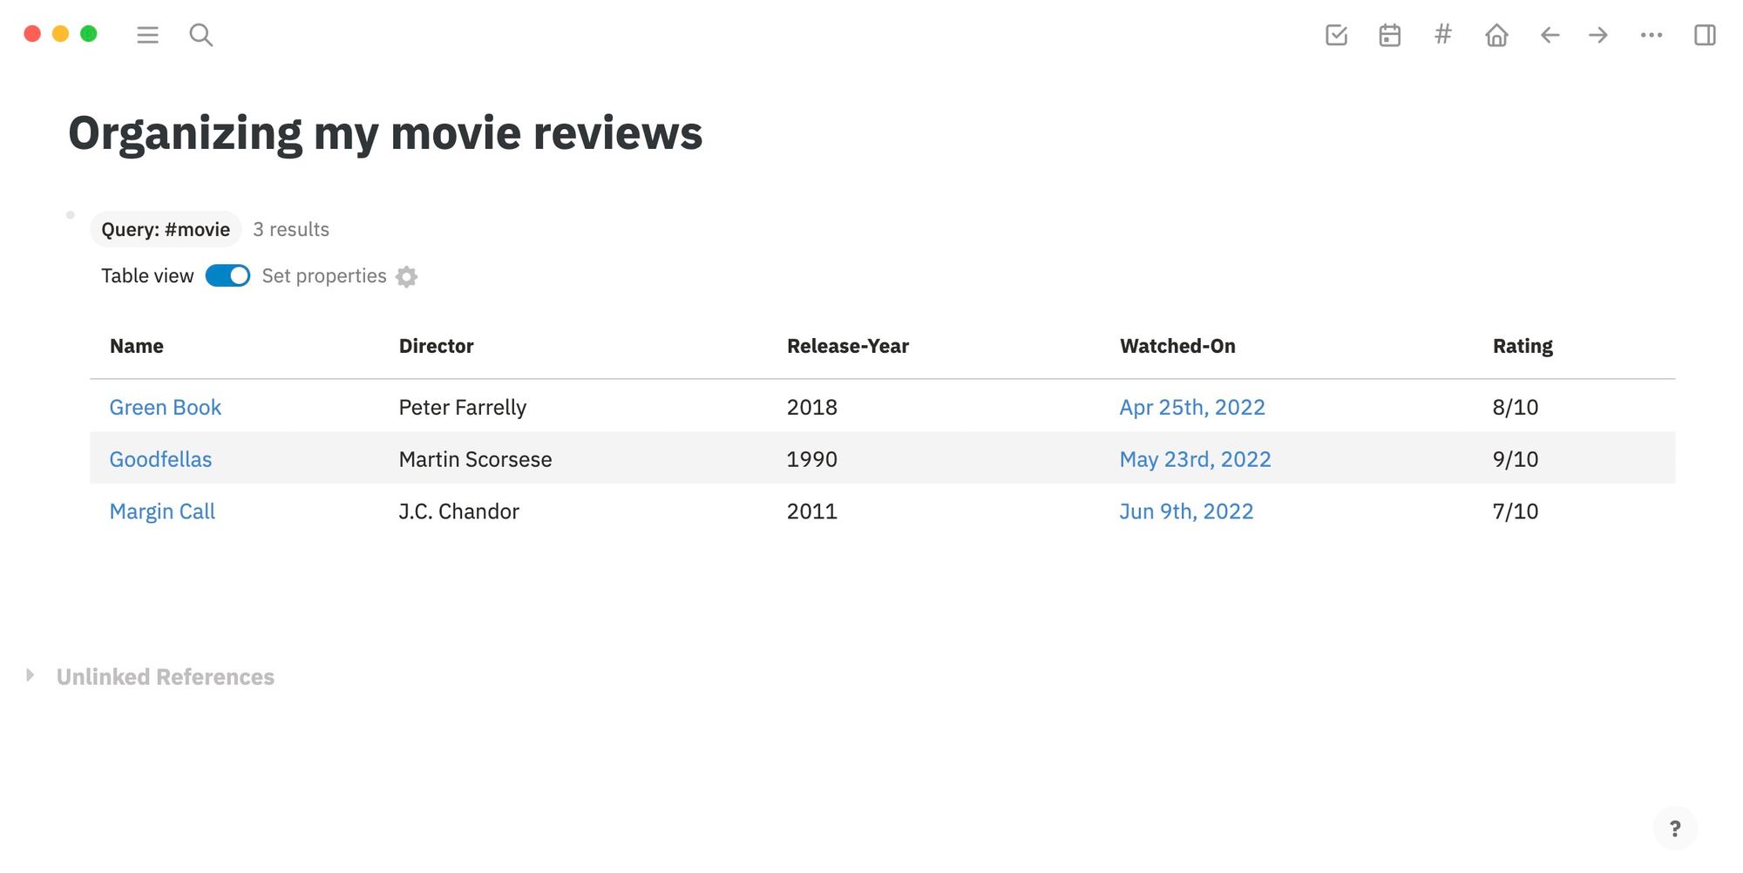Screen dimensions: 1743x873
Task: Toggle the right sidebar panel
Action: (1704, 35)
